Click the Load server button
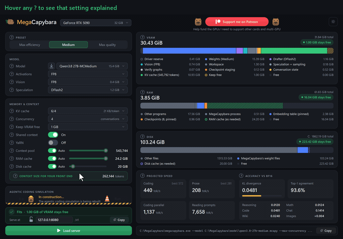 pyautogui.click(x=69, y=230)
